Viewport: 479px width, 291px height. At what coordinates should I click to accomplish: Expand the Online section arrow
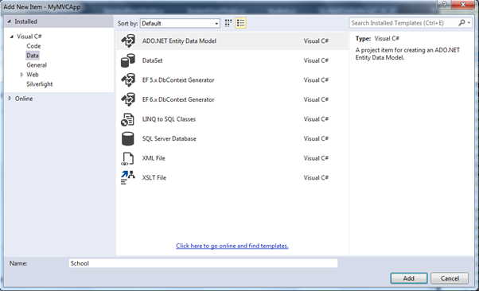[x=10, y=99]
